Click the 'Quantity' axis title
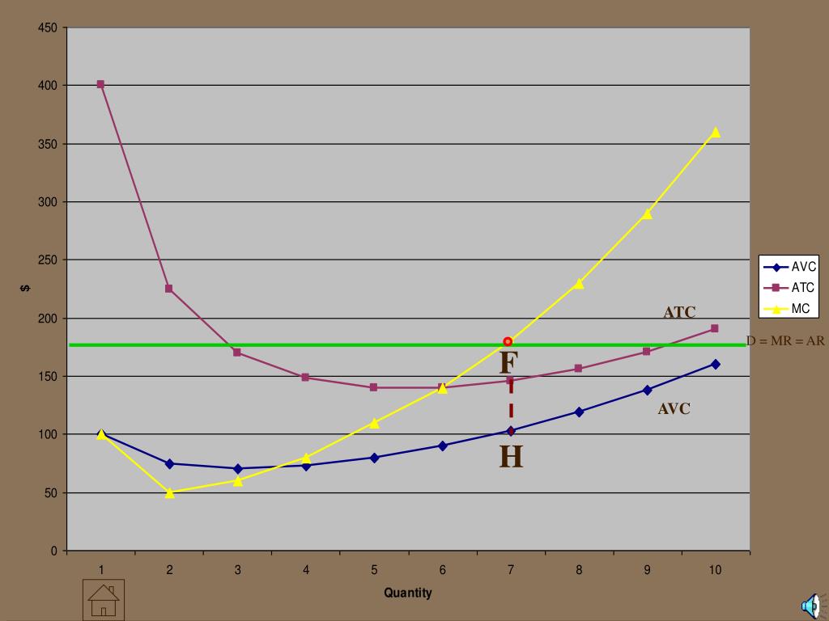Viewport: 829px width, 621px height. click(408, 593)
